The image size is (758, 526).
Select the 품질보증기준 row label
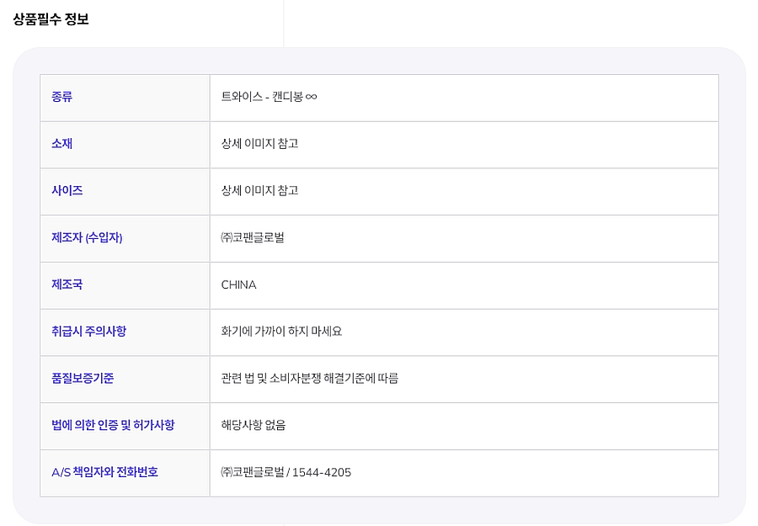click(83, 379)
